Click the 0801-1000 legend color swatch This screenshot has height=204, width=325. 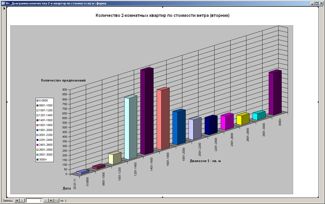tap(38, 105)
